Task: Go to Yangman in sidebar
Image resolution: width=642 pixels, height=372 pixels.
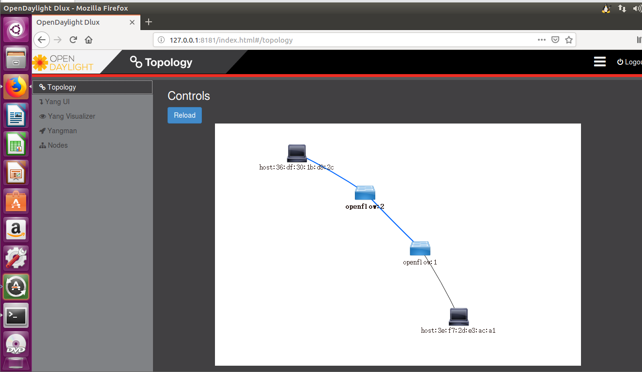Action: [x=62, y=131]
